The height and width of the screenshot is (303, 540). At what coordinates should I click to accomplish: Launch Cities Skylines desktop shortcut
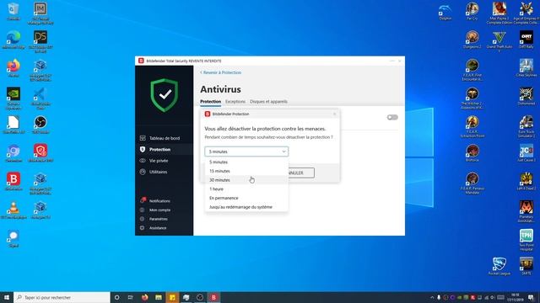pyautogui.click(x=526, y=67)
